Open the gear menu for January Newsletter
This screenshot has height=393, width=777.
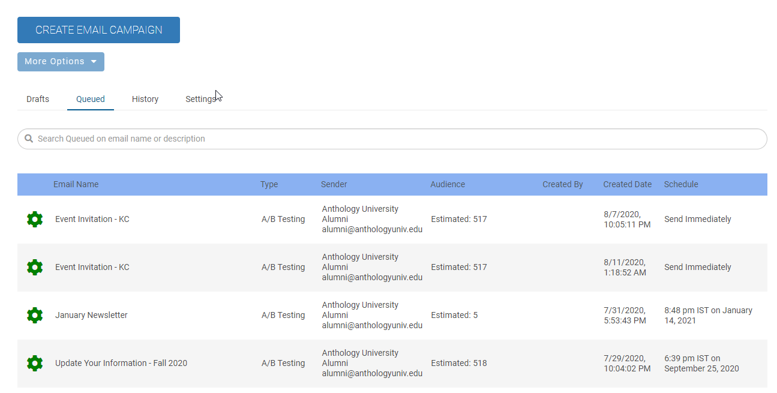pos(35,315)
